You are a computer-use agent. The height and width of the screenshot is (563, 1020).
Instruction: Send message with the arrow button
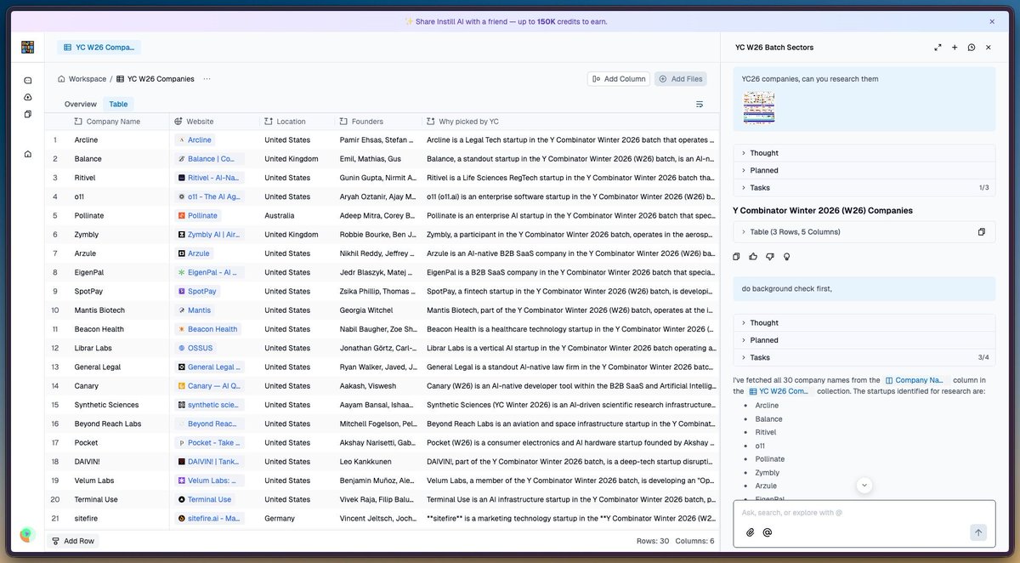point(978,532)
